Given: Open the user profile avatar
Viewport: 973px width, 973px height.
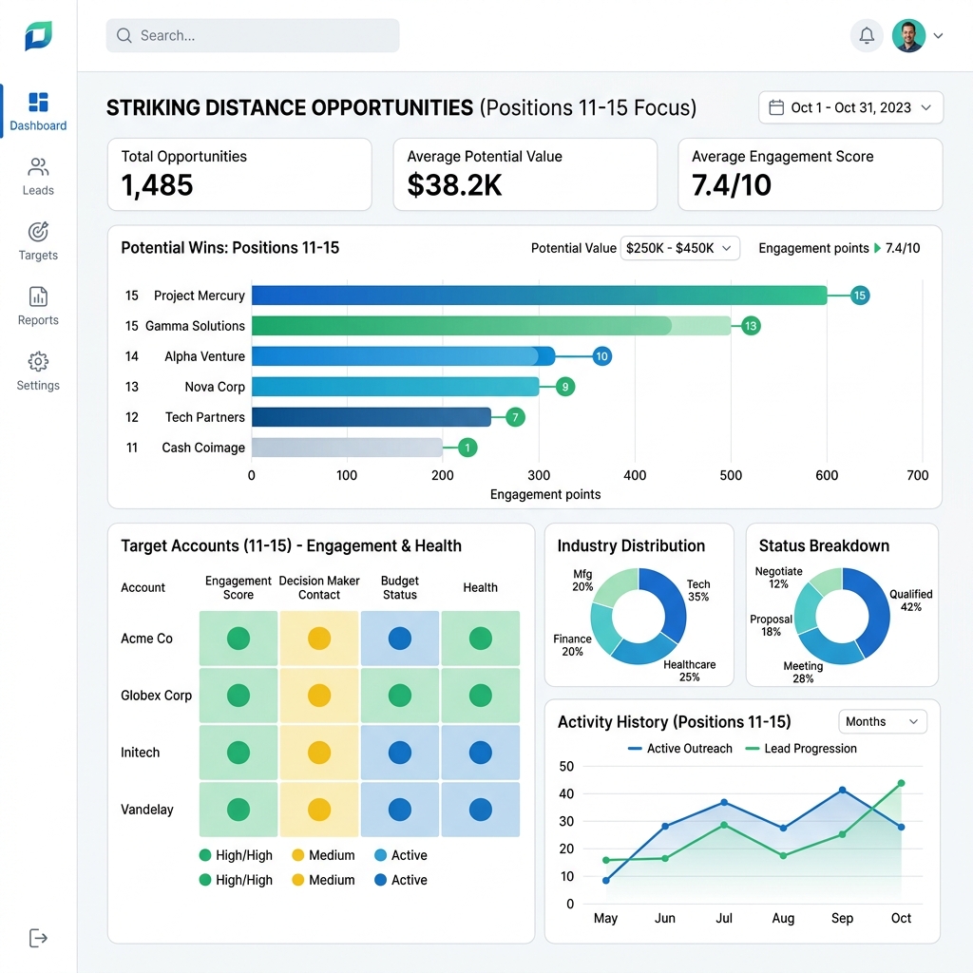Looking at the screenshot, I should tap(908, 35).
